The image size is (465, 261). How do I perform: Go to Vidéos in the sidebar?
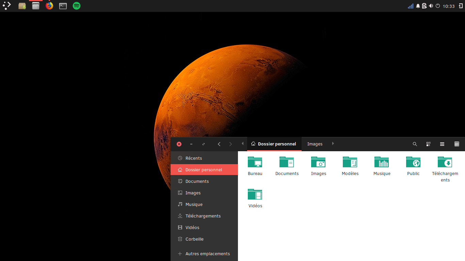204,227
